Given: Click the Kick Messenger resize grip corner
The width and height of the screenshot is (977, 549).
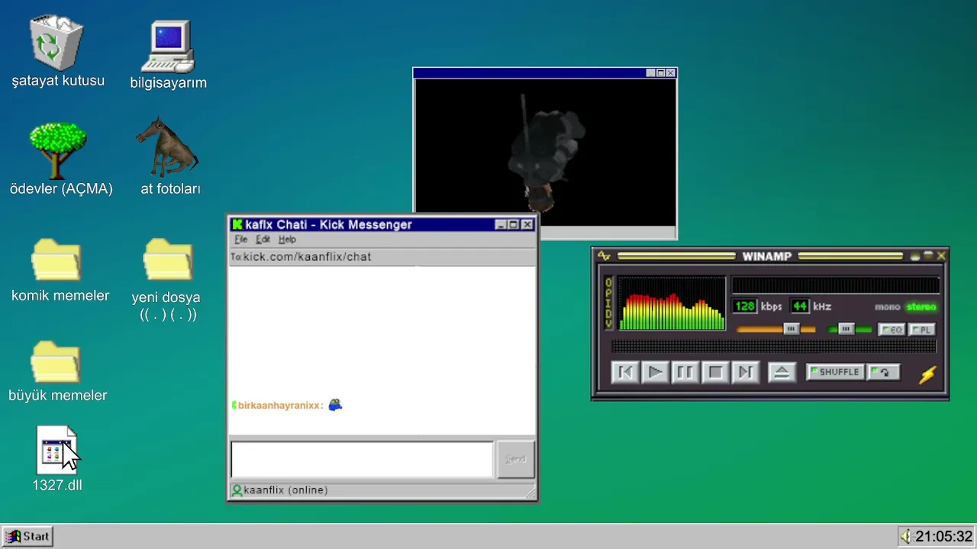Looking at the screenshot, I should point(530,493).
